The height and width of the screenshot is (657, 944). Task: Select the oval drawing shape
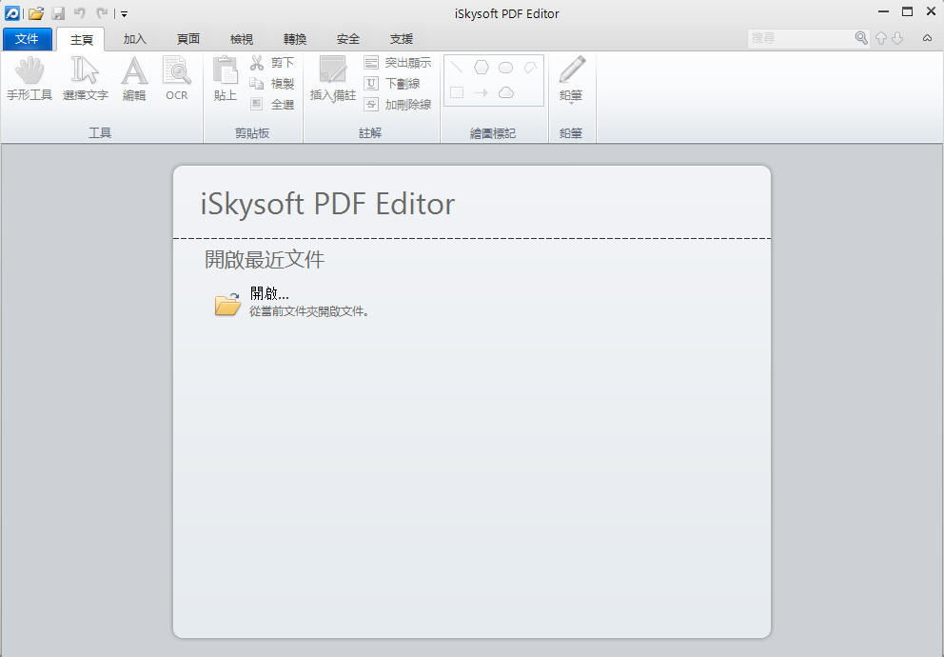pos(505,68)
